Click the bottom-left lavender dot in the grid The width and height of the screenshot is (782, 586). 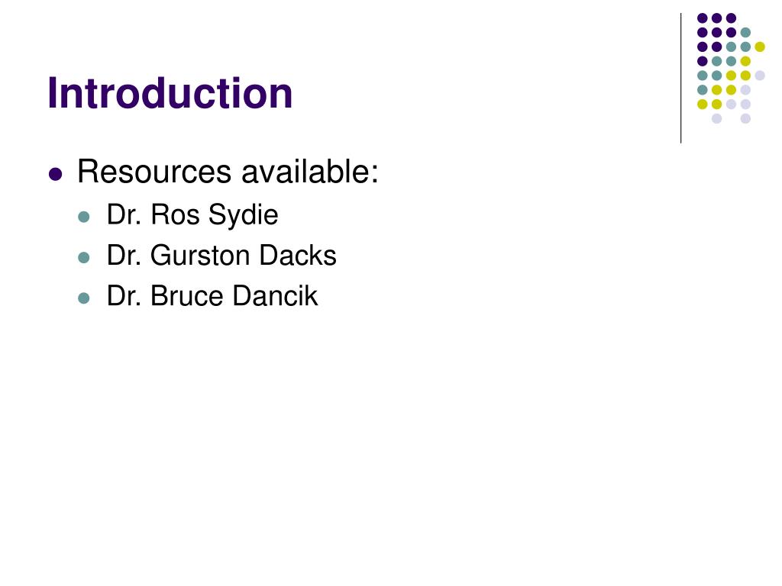[716, 118]
